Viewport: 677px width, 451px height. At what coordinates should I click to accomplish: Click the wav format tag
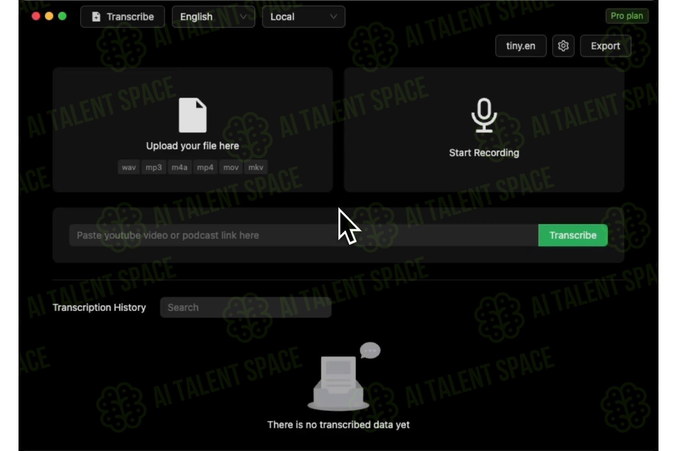[x=129, y=167]
